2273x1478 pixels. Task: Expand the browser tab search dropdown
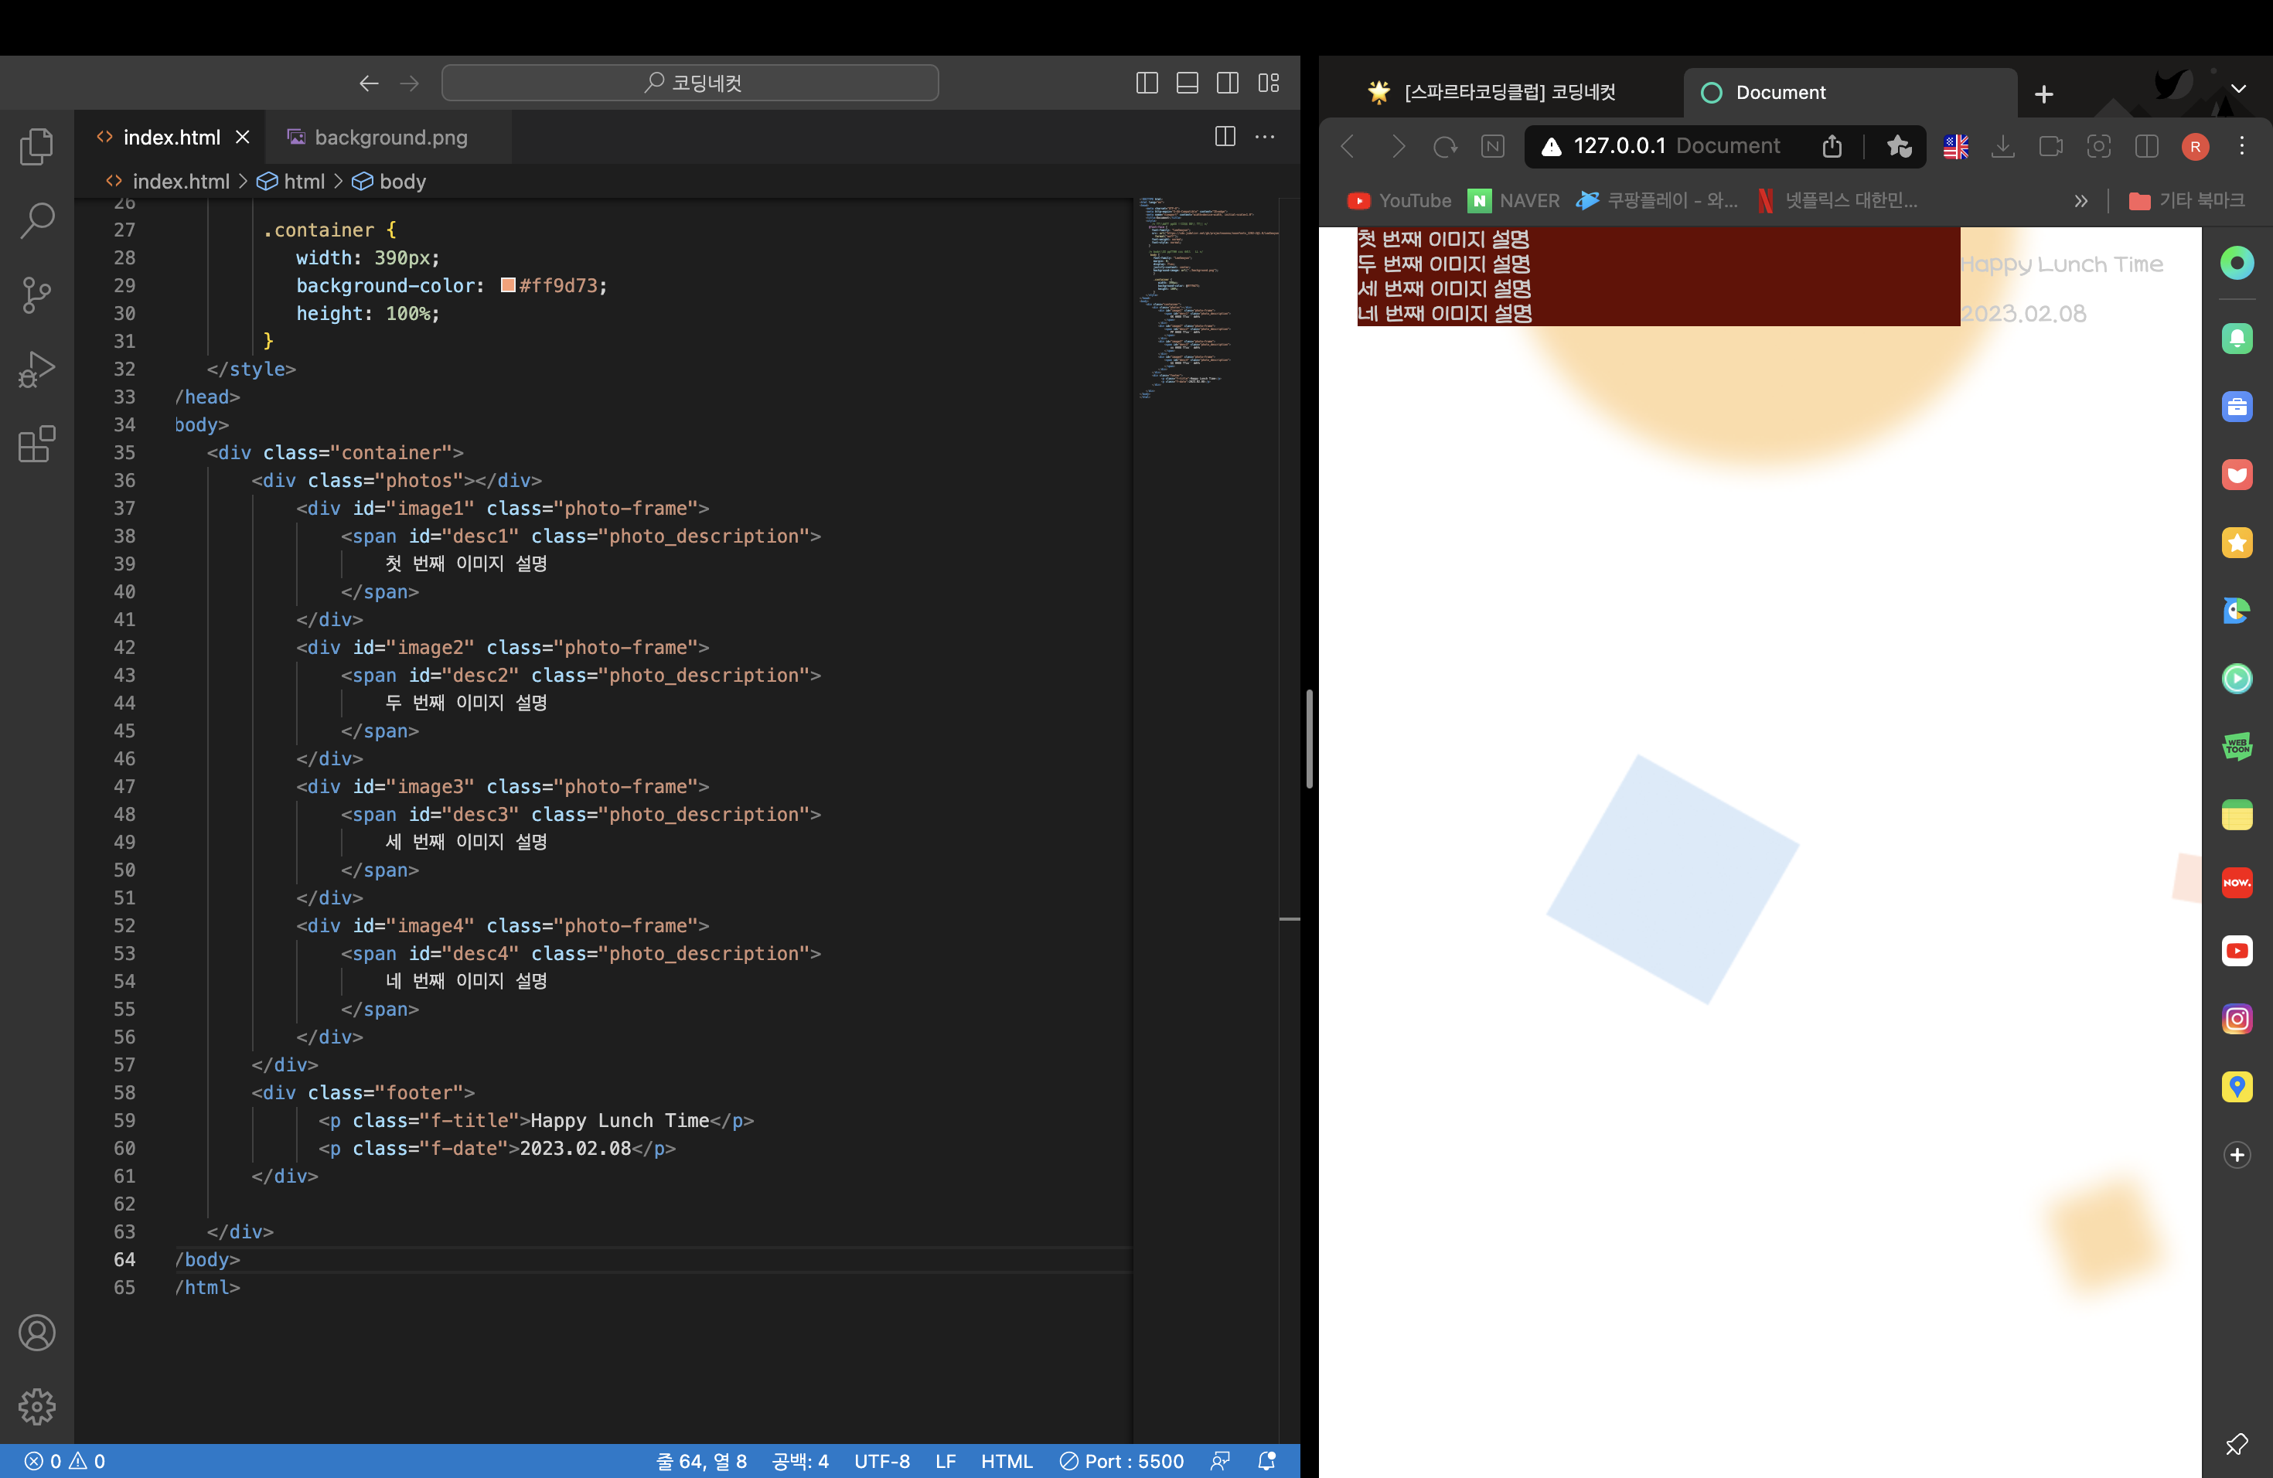(2239, 89)
